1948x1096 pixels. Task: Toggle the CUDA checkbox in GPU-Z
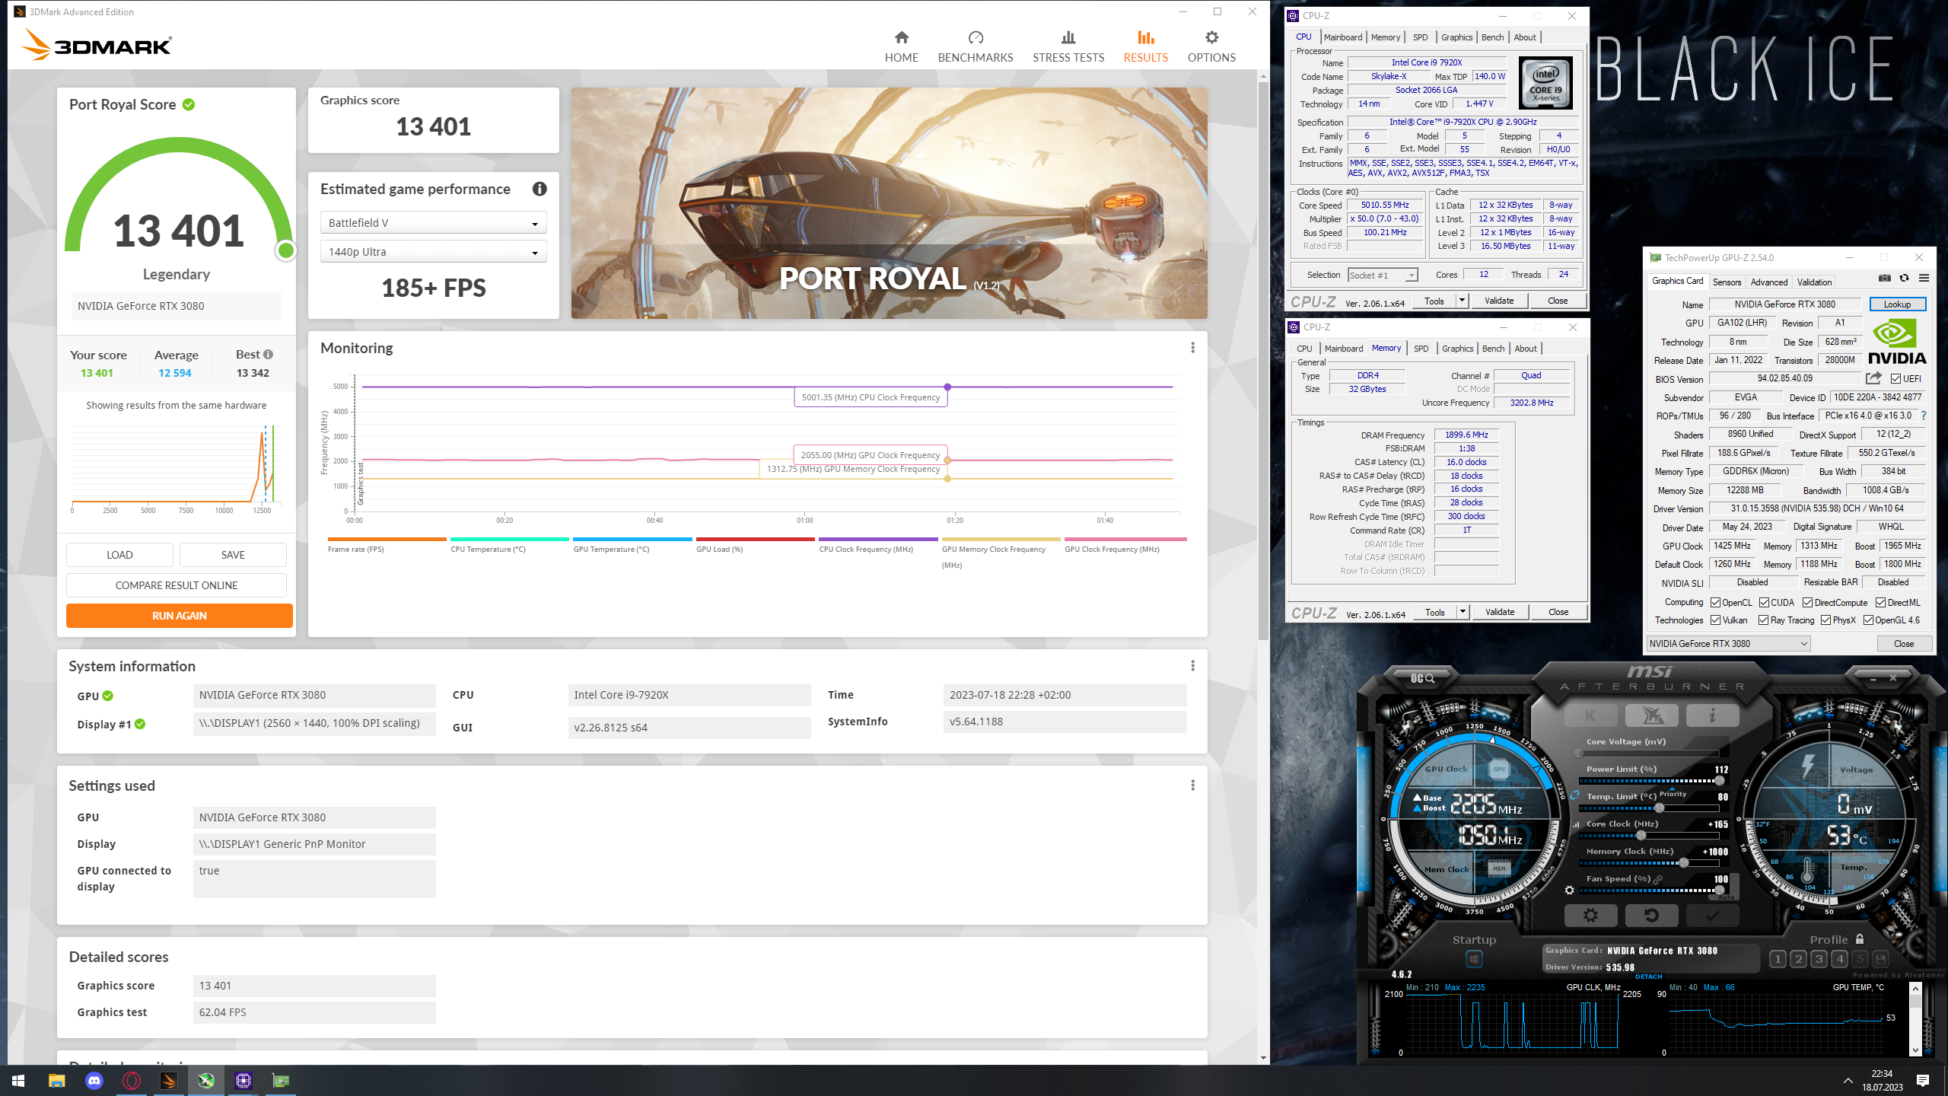[x=1764, y=603]
